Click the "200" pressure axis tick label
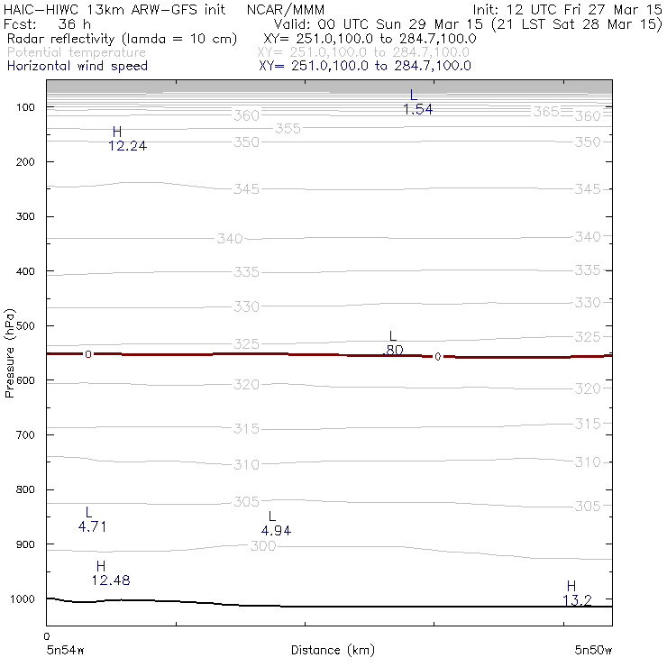 click(x=25, y=161)
